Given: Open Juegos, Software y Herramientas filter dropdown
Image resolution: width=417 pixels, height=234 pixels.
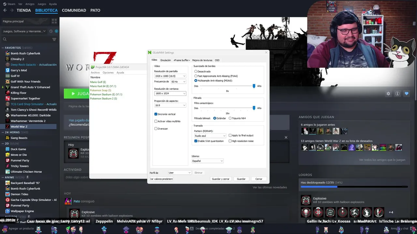Looking at the screenshot, I should click(24, 31).
